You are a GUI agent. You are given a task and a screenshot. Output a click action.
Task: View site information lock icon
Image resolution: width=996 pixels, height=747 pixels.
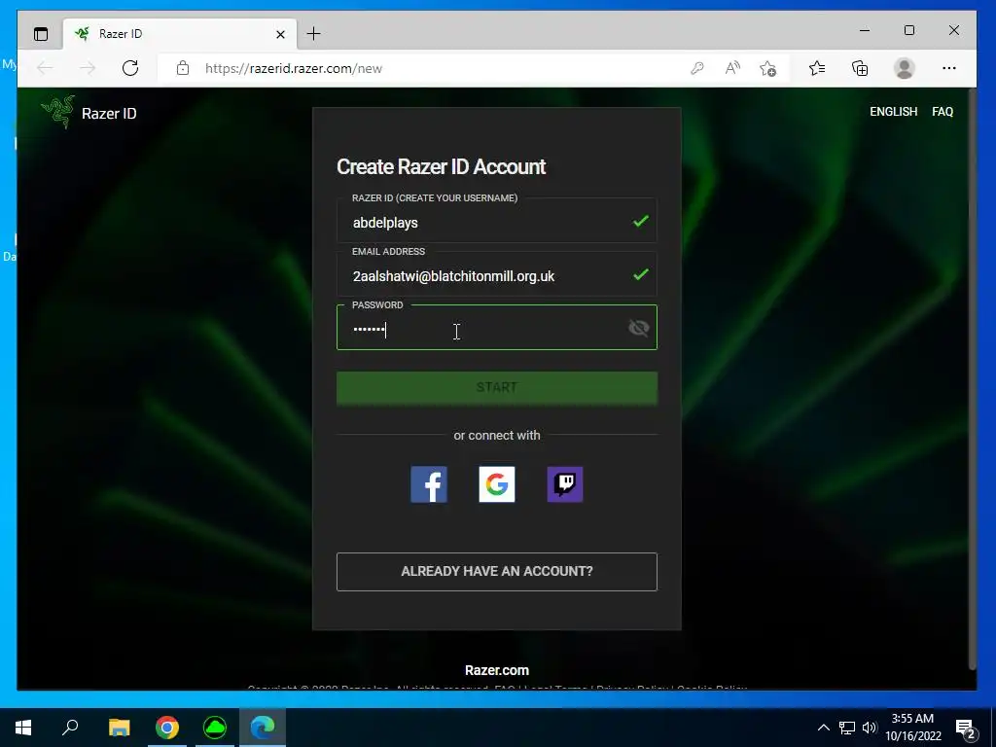tap(183, 68)
